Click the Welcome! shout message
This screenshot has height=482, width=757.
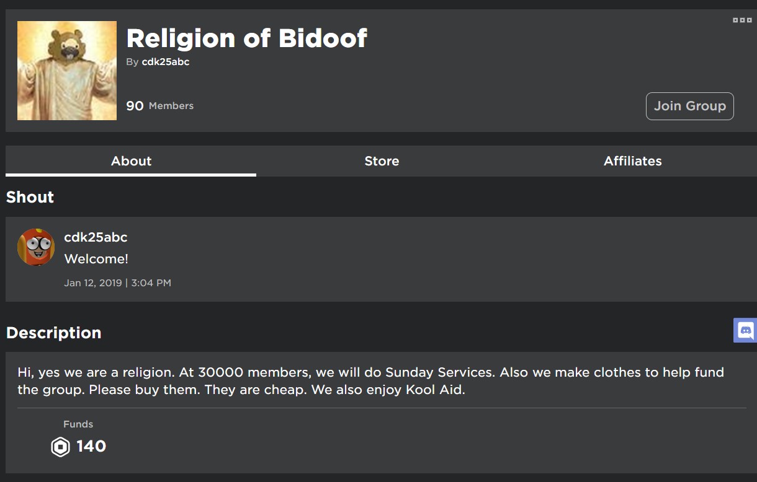[96, 259]
